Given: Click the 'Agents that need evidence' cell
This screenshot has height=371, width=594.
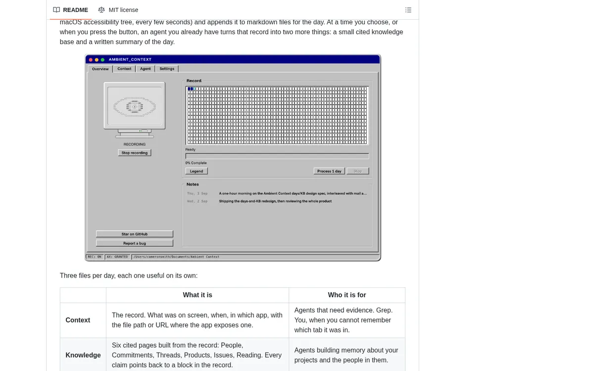Looking at the screenshot, I should tap(347, 320).
